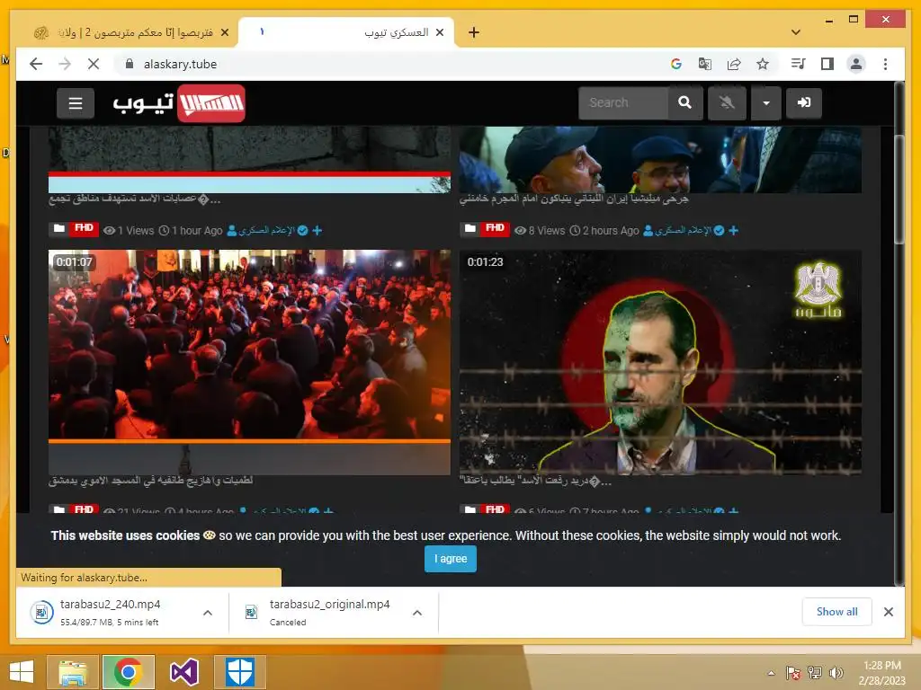Click the network tray icon

pos(815,673)
